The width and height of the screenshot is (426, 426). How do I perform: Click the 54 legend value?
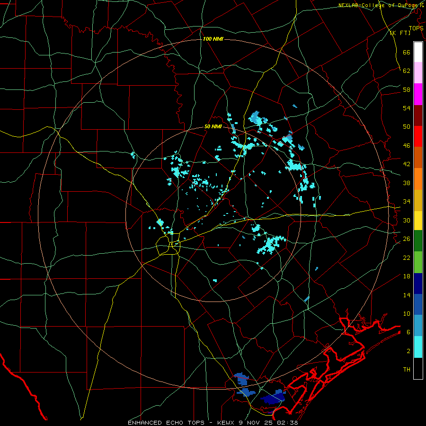click(407, 108)
